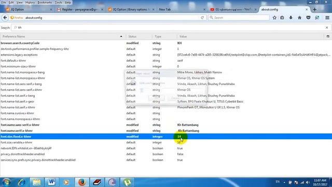Select browser.search.countryCode preference row
The height and width of the screenshot is (187, 332).
(x=166, y=43)
